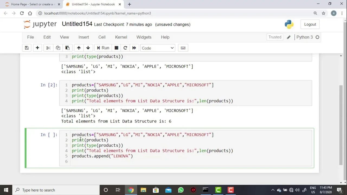Go to browser home page icon

tap(30, 13)
